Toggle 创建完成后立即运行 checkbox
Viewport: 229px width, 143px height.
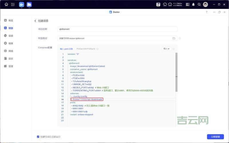38,137
